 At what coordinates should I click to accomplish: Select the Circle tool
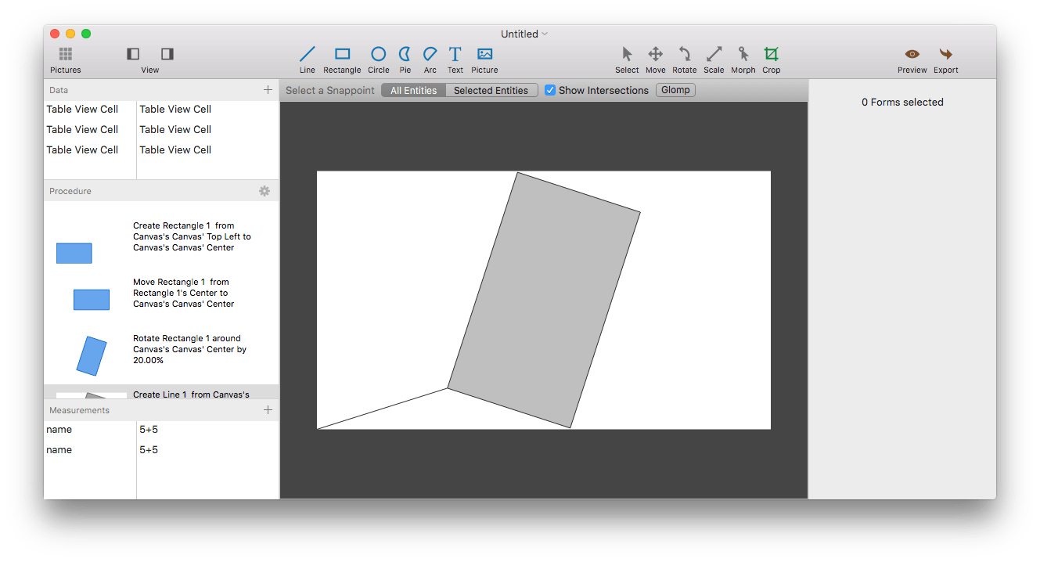[x=378, y=58]
